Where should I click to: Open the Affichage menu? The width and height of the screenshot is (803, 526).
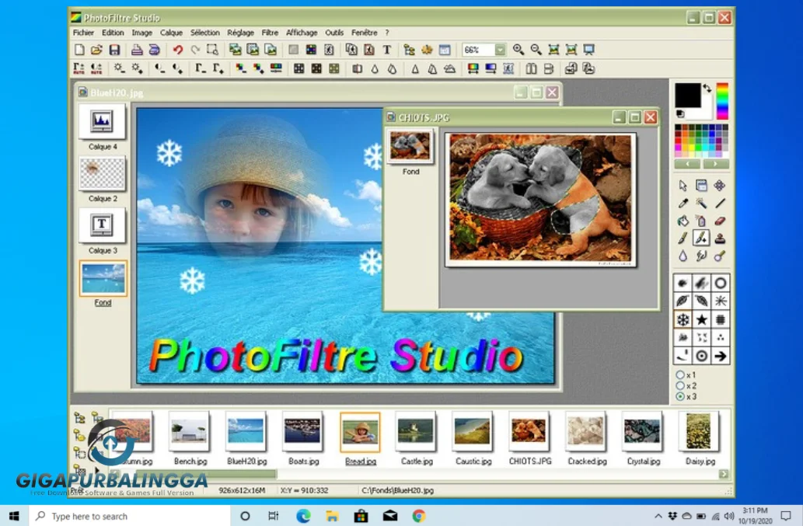pos(302,32)
